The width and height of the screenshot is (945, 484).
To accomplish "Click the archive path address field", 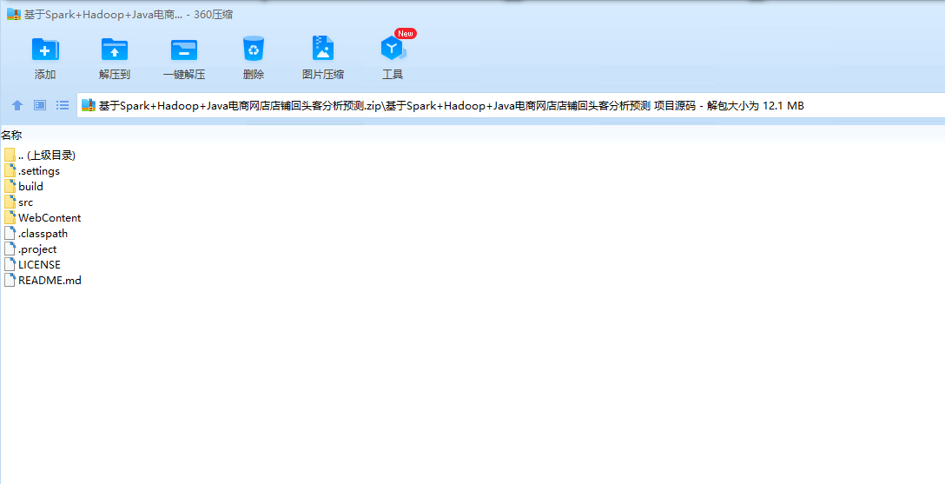I will click(x=511, y=105).
